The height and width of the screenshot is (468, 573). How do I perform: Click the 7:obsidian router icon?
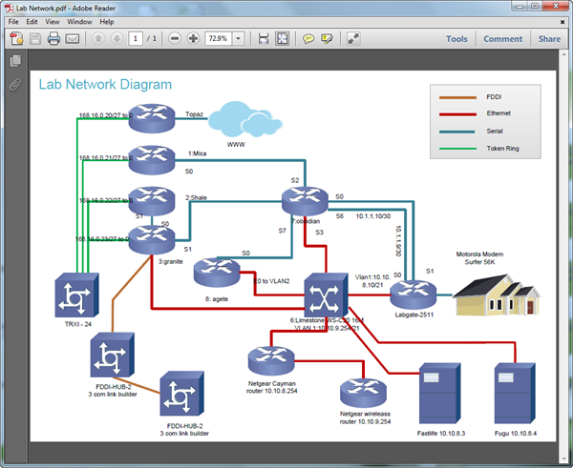pyautogui.click(x=305, y=201)
